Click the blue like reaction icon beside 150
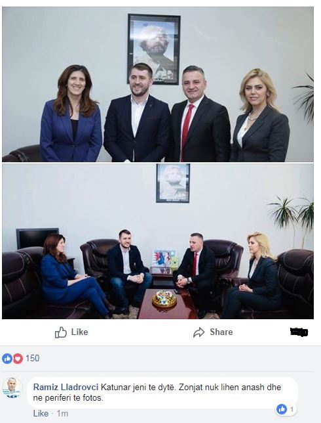Screen dimensions: 321x423 [x=7, y=359]
